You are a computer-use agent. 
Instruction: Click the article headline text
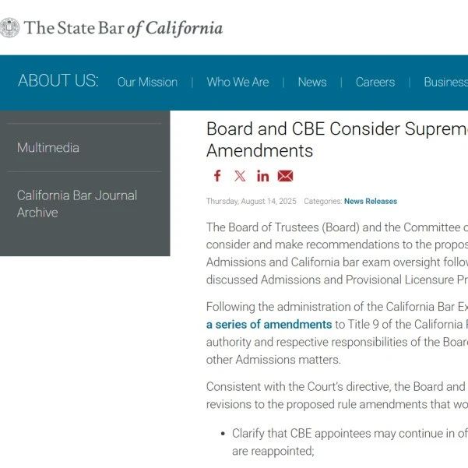coord(337,139)
